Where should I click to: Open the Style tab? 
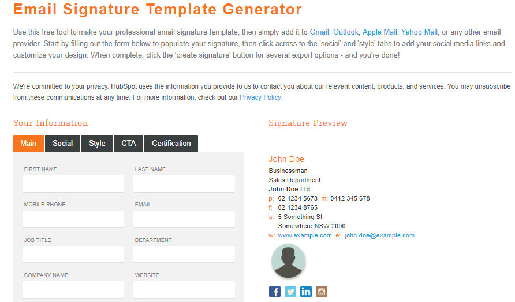click(x=97, y=144)
